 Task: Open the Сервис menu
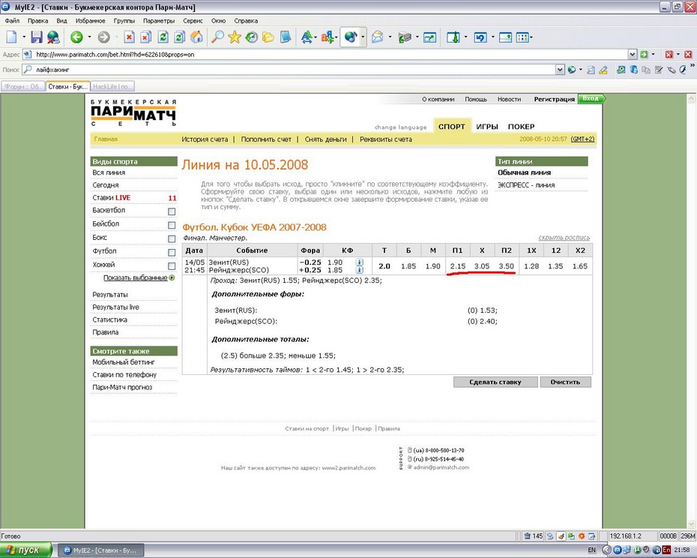click(193, 21)
